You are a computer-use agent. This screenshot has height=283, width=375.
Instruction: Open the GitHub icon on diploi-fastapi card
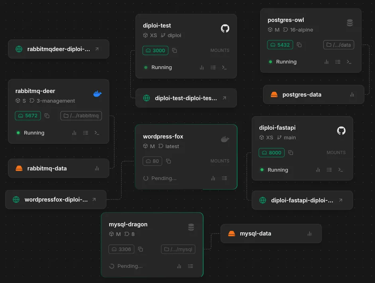click(341, 131)
